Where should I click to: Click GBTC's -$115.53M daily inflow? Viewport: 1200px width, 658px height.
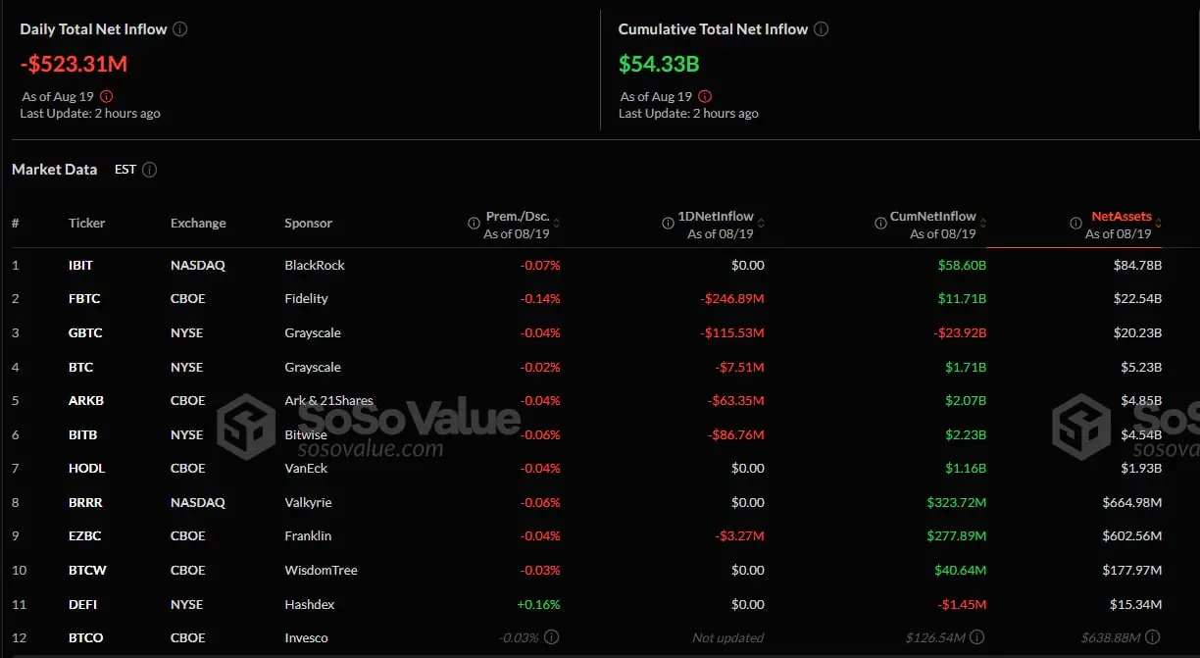pos(732,333)
